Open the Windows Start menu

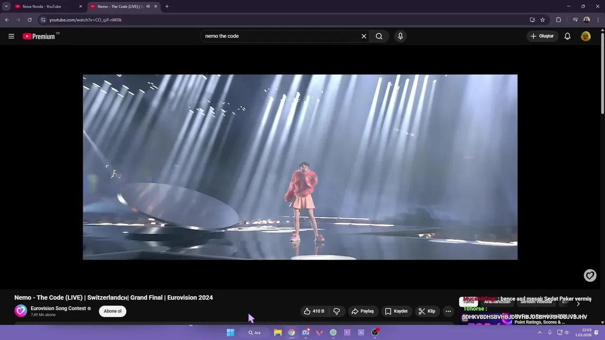230,332
